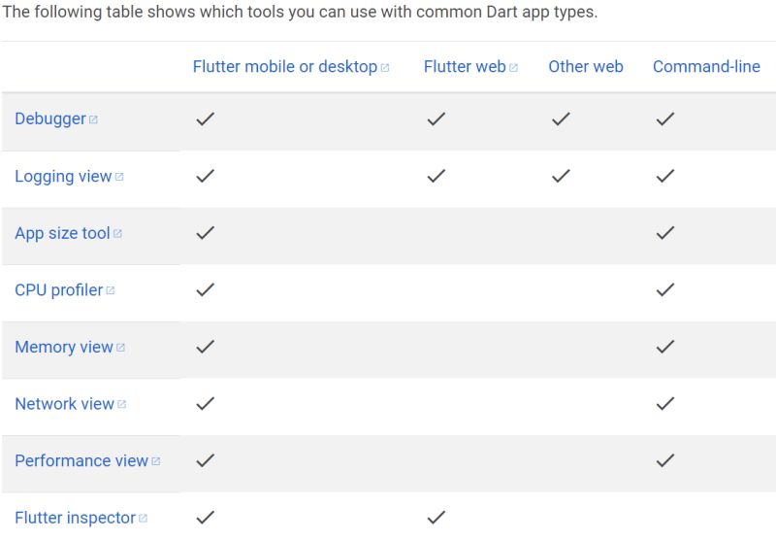776x540 pixels.
Task: Open the Flutter inspector link
Action: coord(76,518)
